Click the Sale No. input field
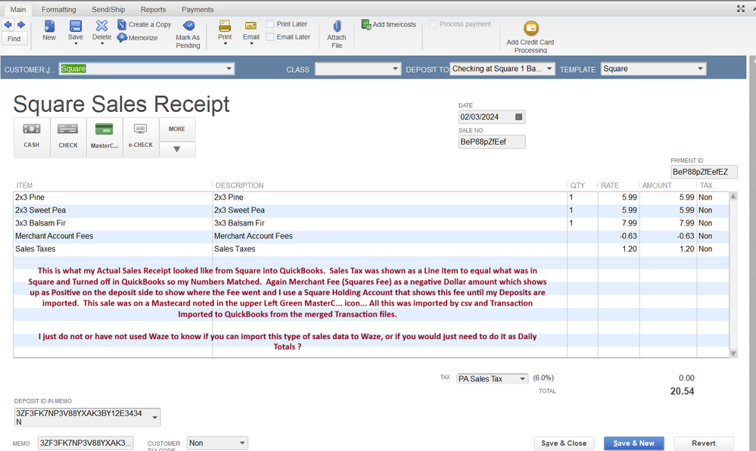 [x=491, y=142]
